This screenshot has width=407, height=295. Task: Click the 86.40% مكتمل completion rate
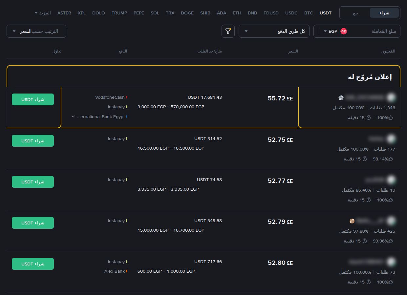click(x=356, y=190)
